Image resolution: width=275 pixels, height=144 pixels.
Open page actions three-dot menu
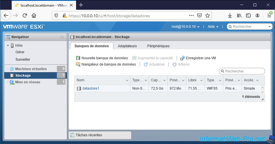191,15
